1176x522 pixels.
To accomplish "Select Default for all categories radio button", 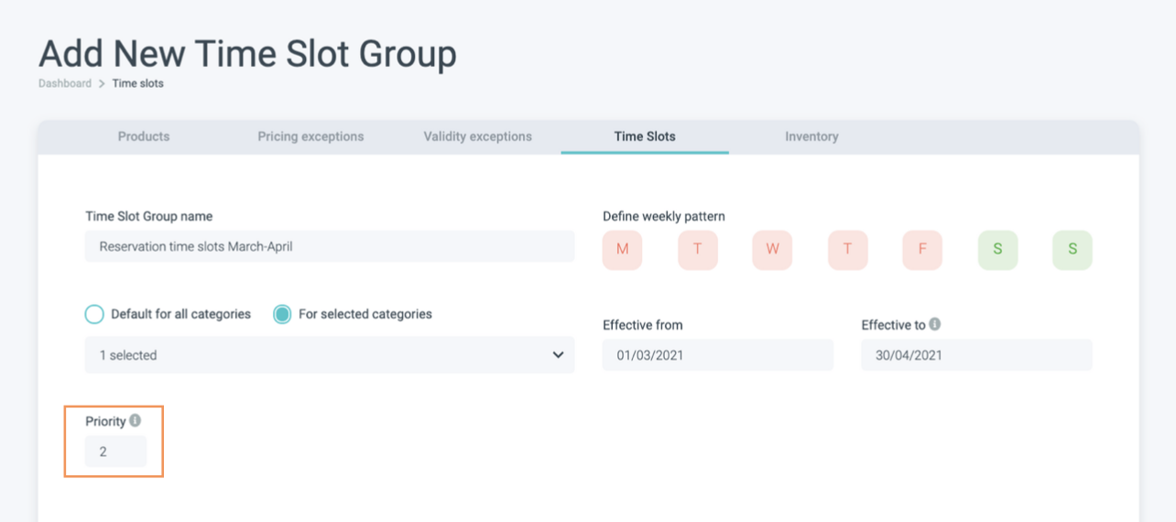I will (94, 314).
